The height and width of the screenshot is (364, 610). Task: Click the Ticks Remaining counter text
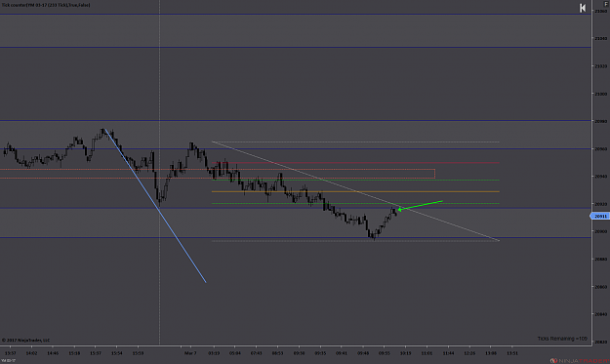tap(562, 339)
